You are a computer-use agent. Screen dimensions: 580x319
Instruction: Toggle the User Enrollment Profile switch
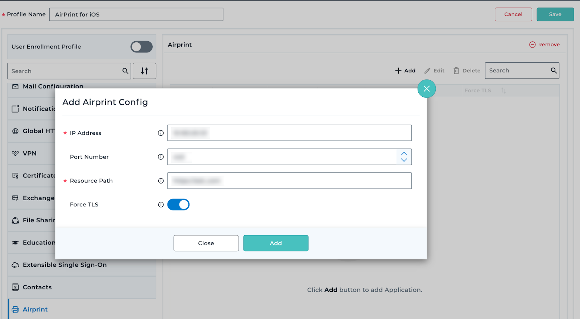[141, 47]
